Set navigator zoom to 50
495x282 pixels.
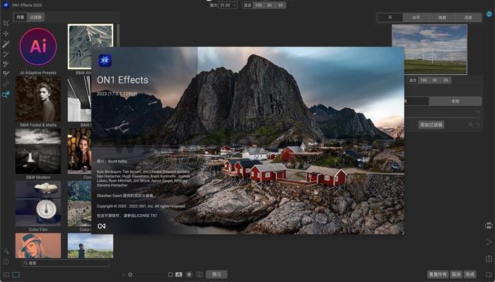(435, 80)
